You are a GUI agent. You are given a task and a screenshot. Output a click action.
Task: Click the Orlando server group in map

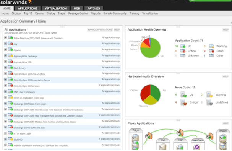pos(223,140)
